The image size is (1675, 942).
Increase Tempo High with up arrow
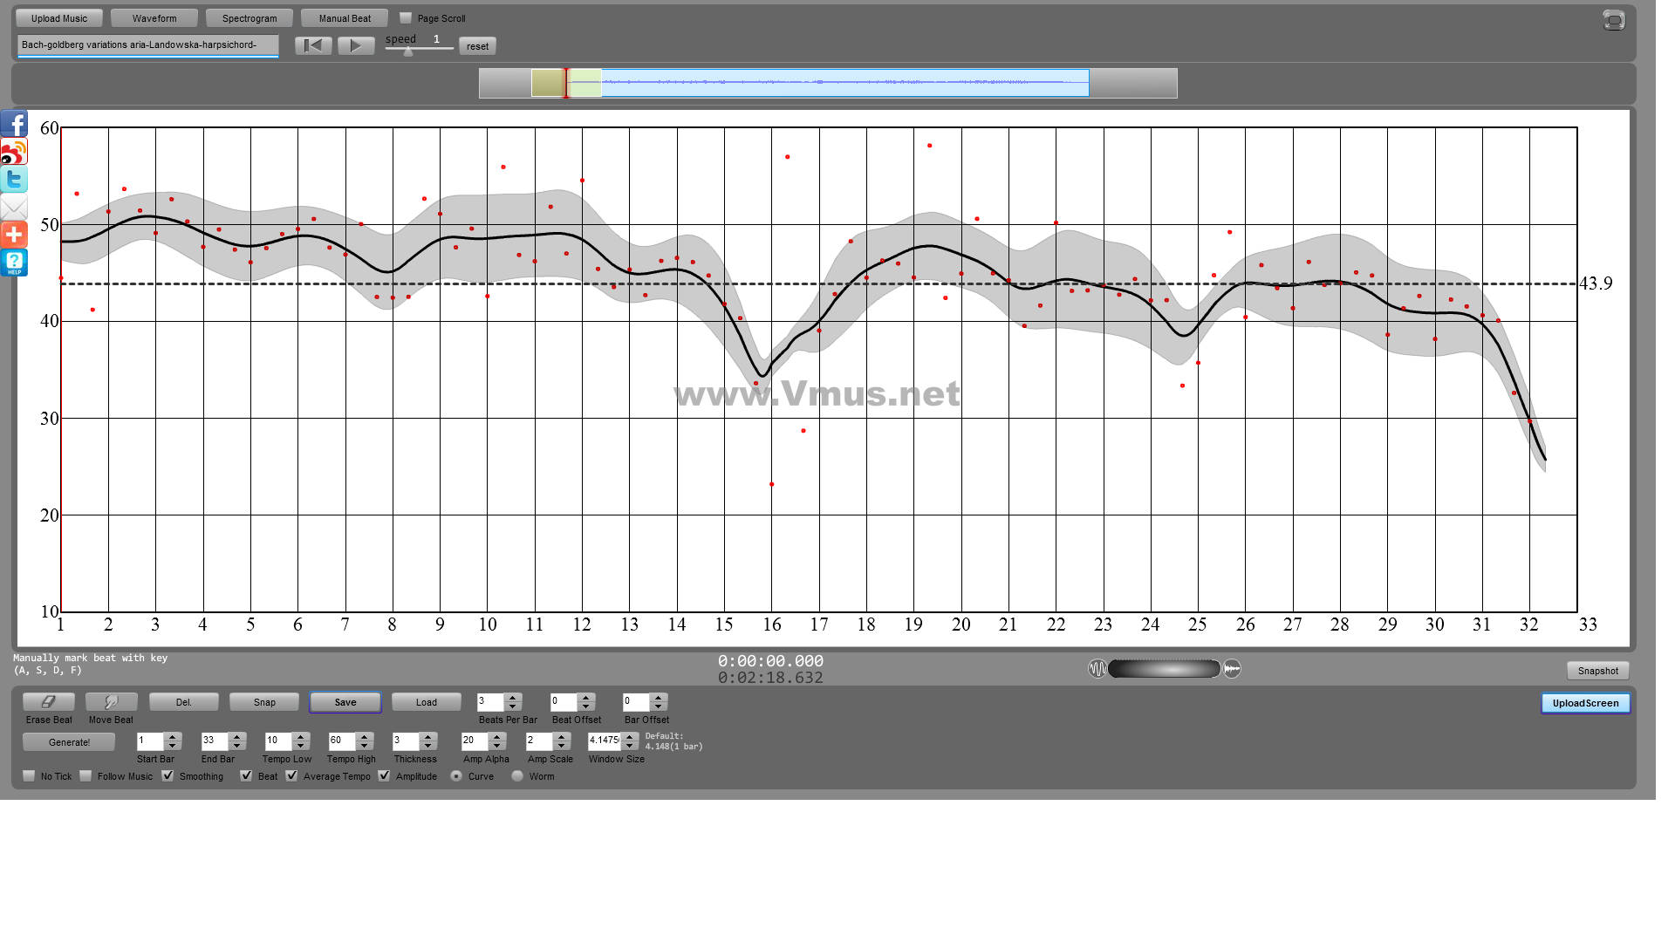pos(365,736)
